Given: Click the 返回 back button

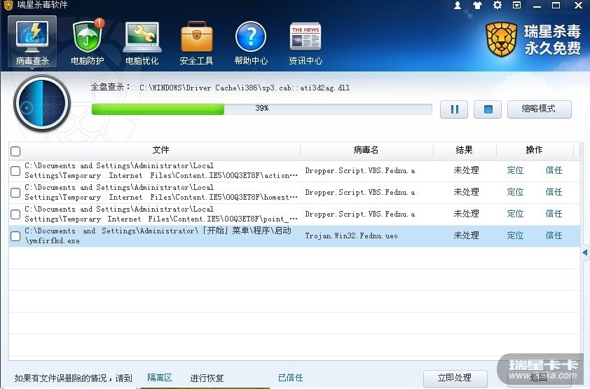Looking at the screenshot, I should click(539, 378).
